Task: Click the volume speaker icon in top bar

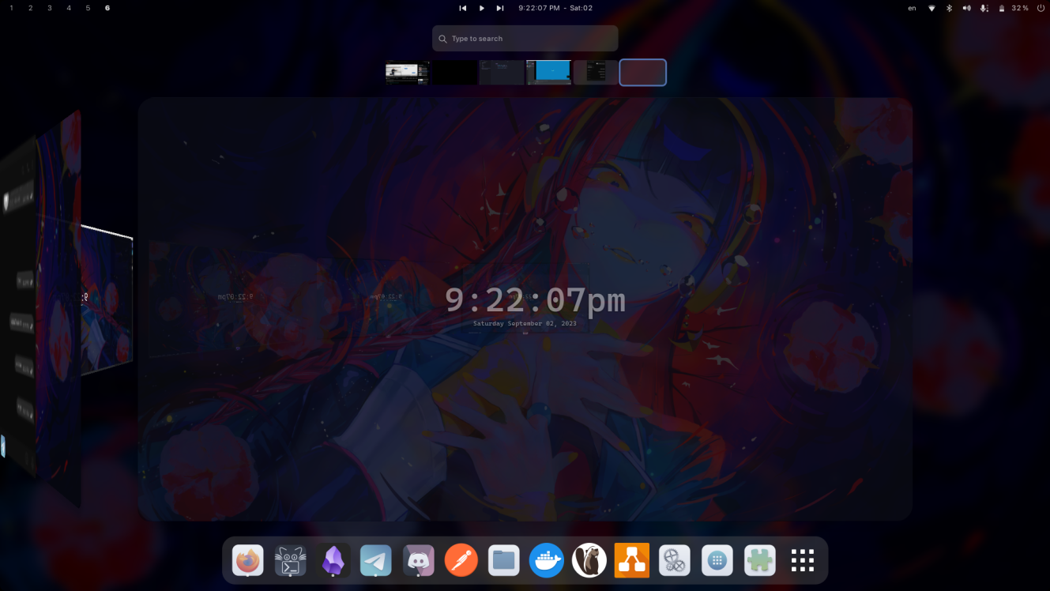Action: pyautogui.click(x=967, y=8)
